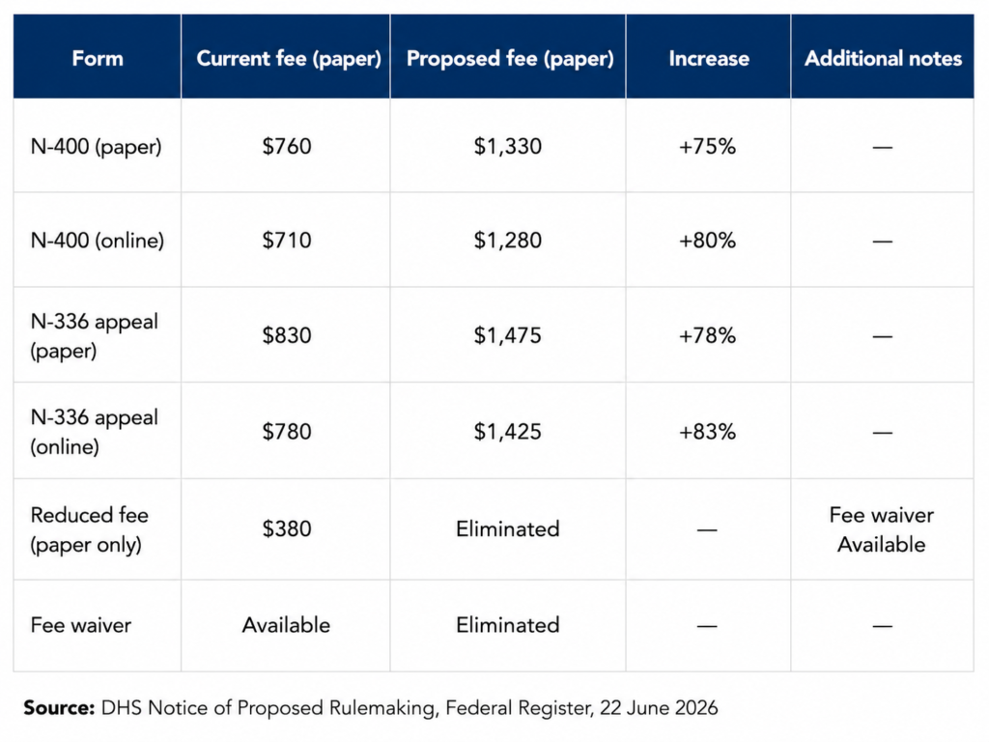Select the $1,475 proposed fee cell
The image size is (989, 742).
coord(508,335)
